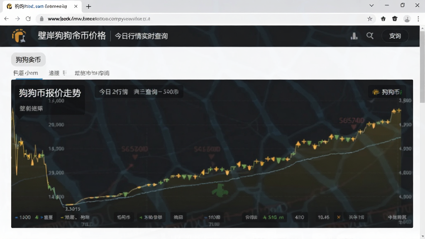The width and height of the screenshot is (425, 239).
Task: Click the orange X icon in the chart legend
Action: click(x=339, y=217)
